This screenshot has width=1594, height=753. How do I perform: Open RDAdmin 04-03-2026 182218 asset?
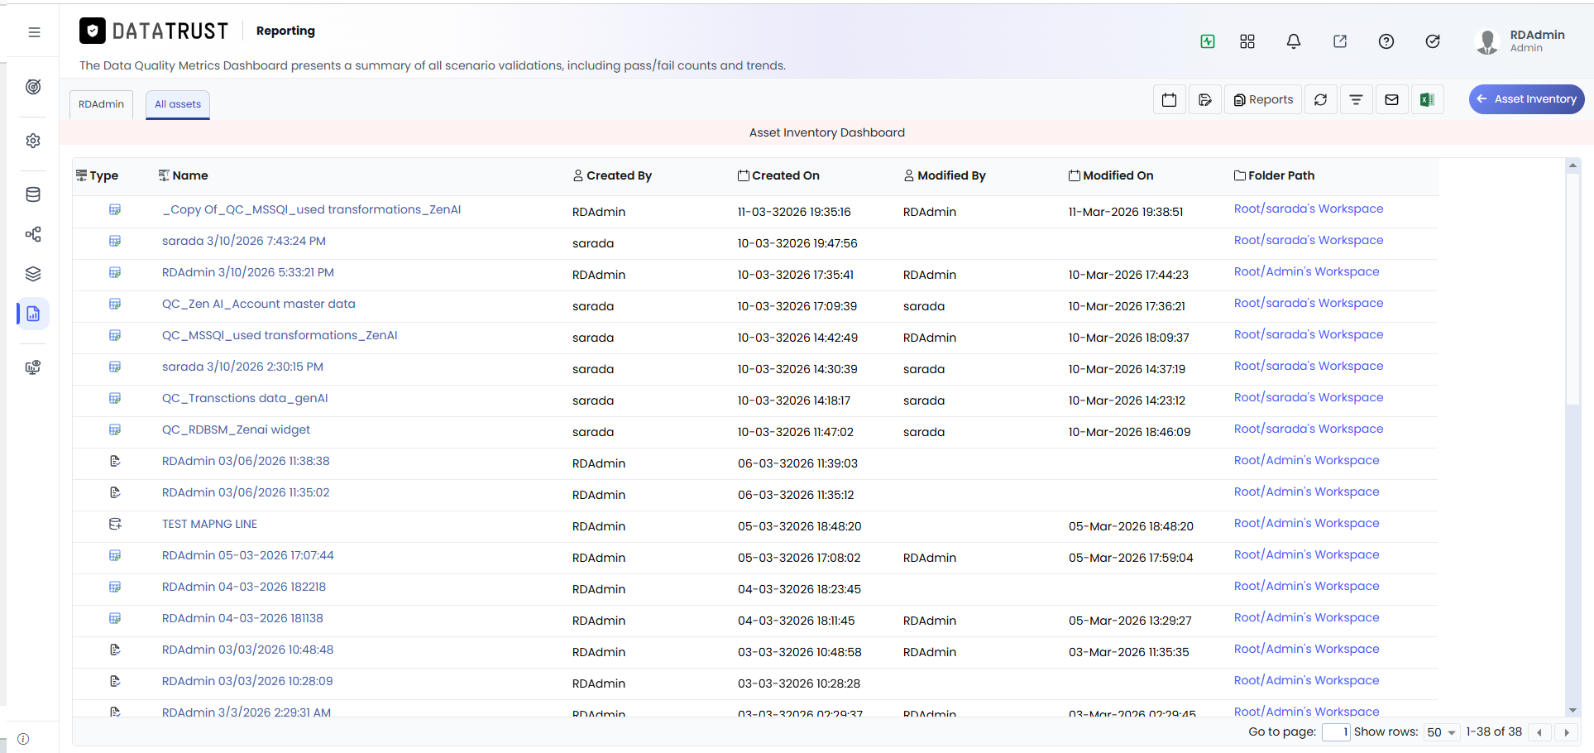pos(244,587)
